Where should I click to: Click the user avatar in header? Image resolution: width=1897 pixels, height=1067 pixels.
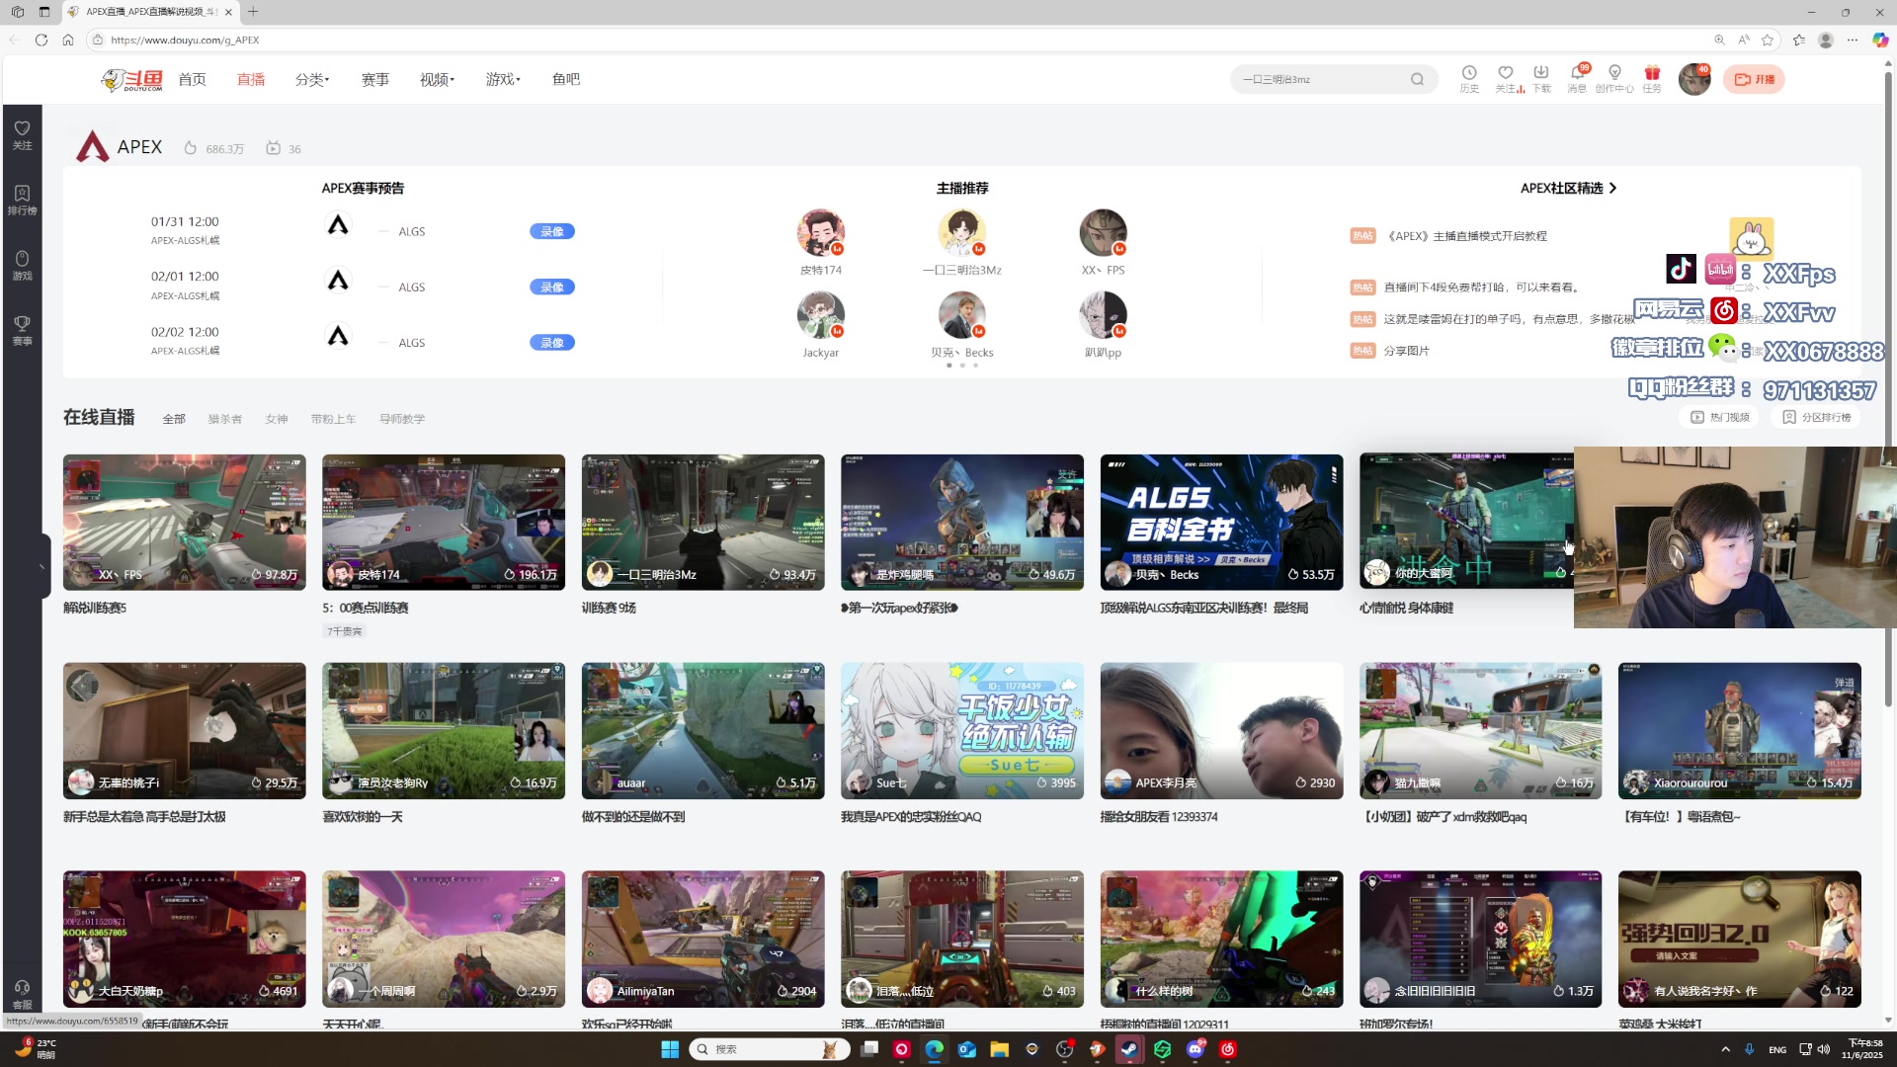1694,79
